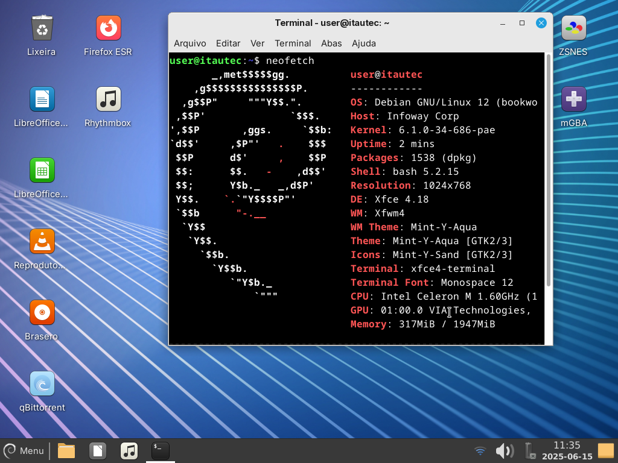
Task: Open file manager from taskbar
Action: pos(66,450)
